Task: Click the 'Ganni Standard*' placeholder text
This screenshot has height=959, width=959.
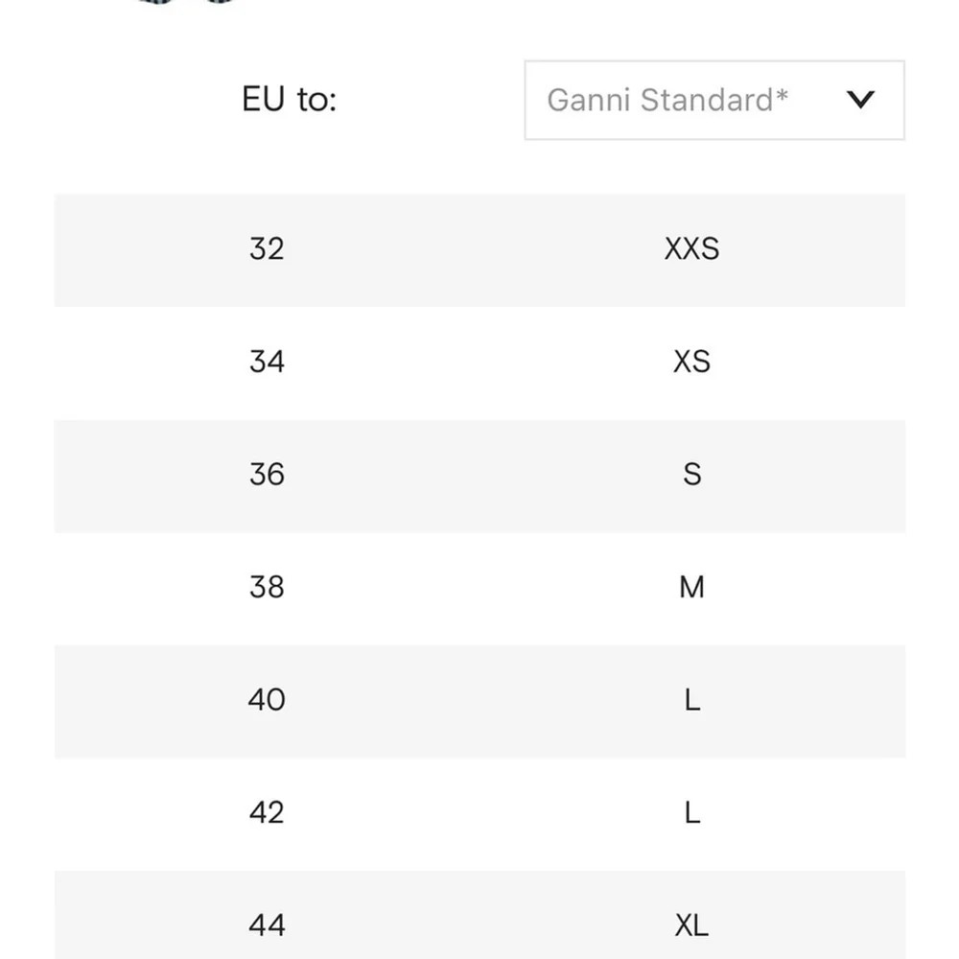Action: 667,100
